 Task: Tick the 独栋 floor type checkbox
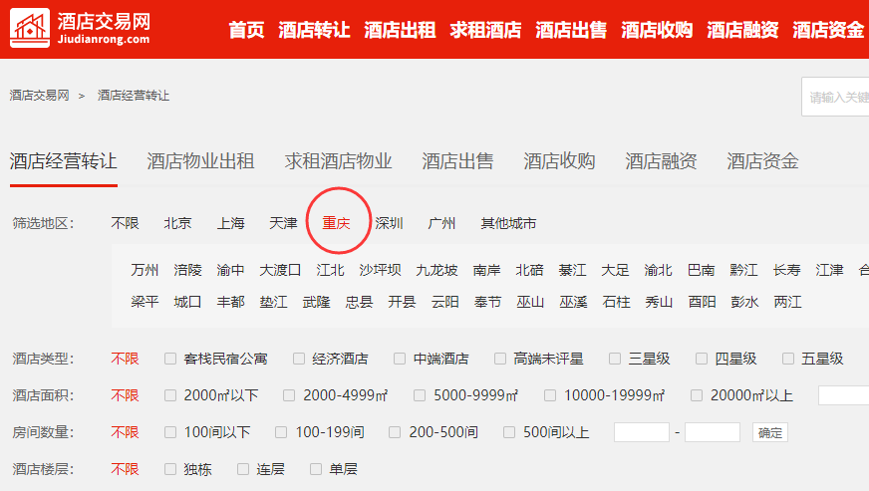[x=170, y=469]
